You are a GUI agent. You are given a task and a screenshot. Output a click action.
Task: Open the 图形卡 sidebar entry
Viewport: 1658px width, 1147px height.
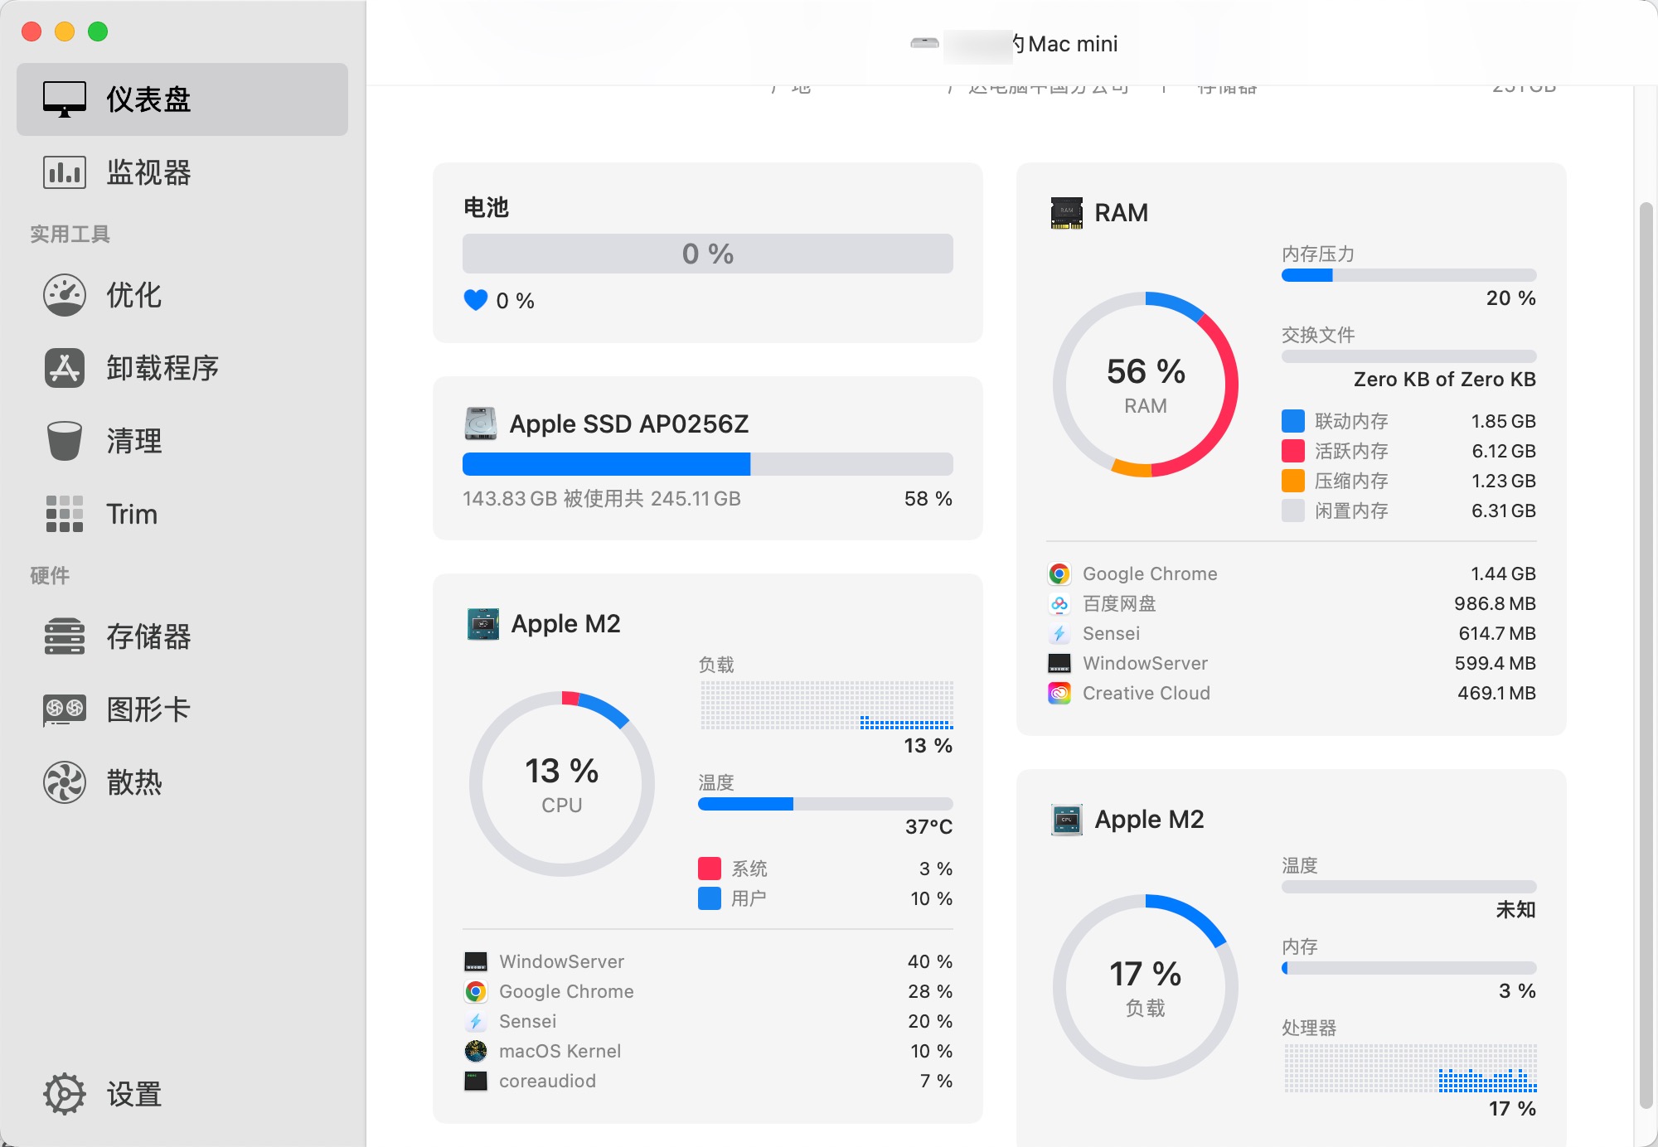tap(182, 709)
